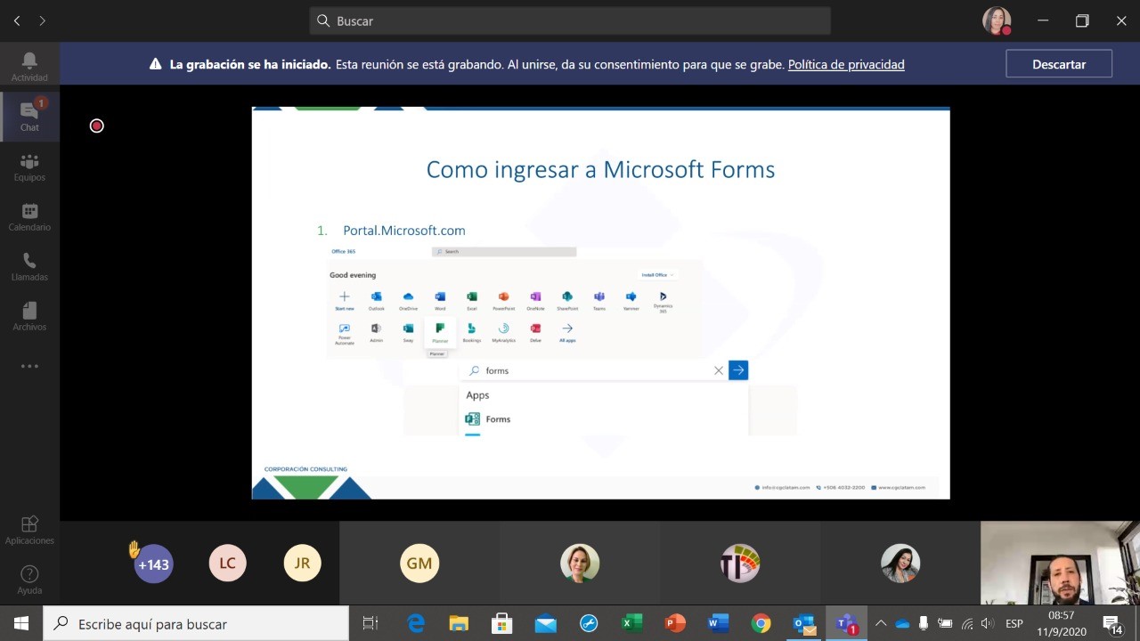Go forward with the right arrow

tap(42, 20)
